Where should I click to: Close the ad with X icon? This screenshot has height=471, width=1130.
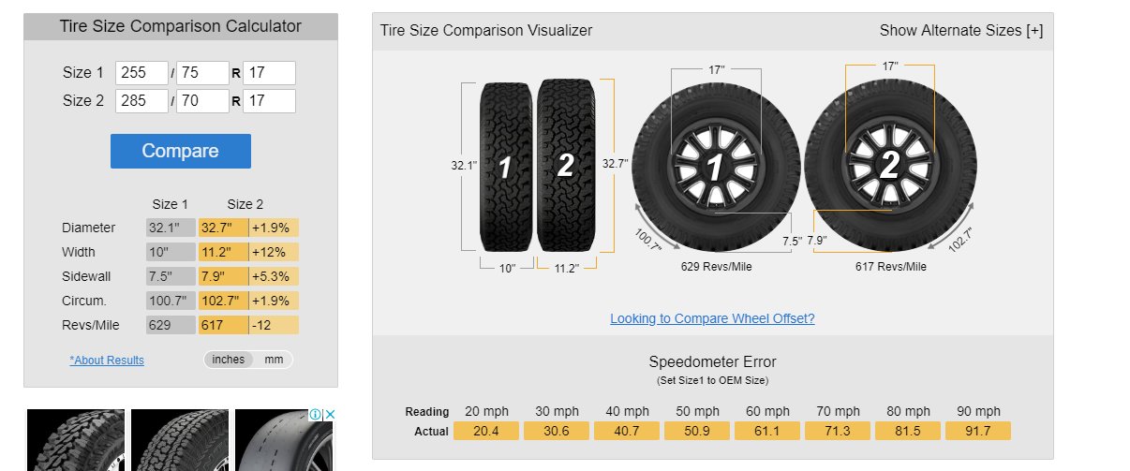329,415
